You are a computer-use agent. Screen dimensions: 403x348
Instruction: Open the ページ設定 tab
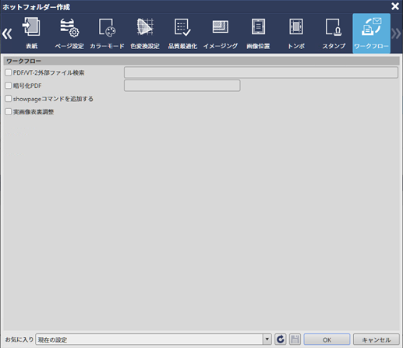click(x=69, y=33)
